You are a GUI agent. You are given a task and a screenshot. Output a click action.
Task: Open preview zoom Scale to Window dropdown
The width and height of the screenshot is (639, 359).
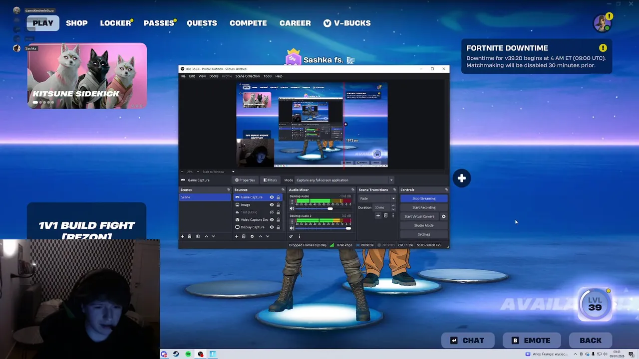pos(218,172)
